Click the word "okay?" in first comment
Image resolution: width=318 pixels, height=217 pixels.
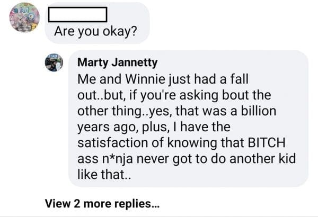(x=120, y=32)
